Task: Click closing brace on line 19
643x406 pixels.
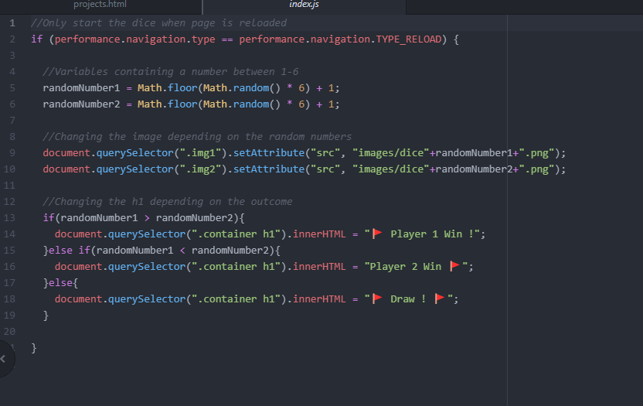Action: (x=46, y=316)
